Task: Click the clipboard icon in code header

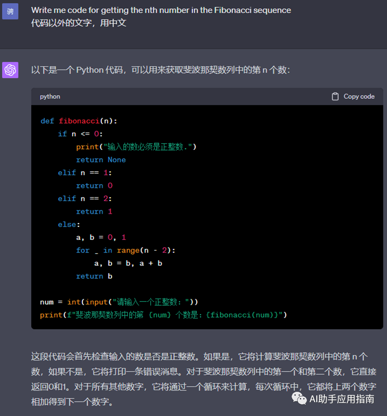Action: coord(335,97)
